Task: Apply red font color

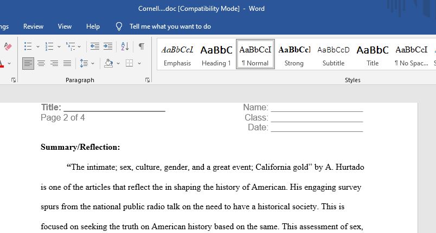Action: tap(2, 64)
